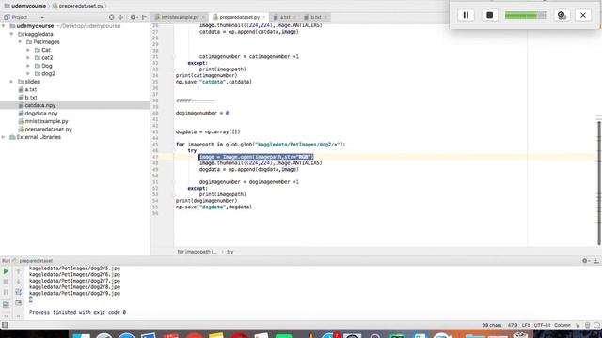This screenshot has width=602, height=338.
Task: Open the LF line separator selector
Action: (525, 325)
